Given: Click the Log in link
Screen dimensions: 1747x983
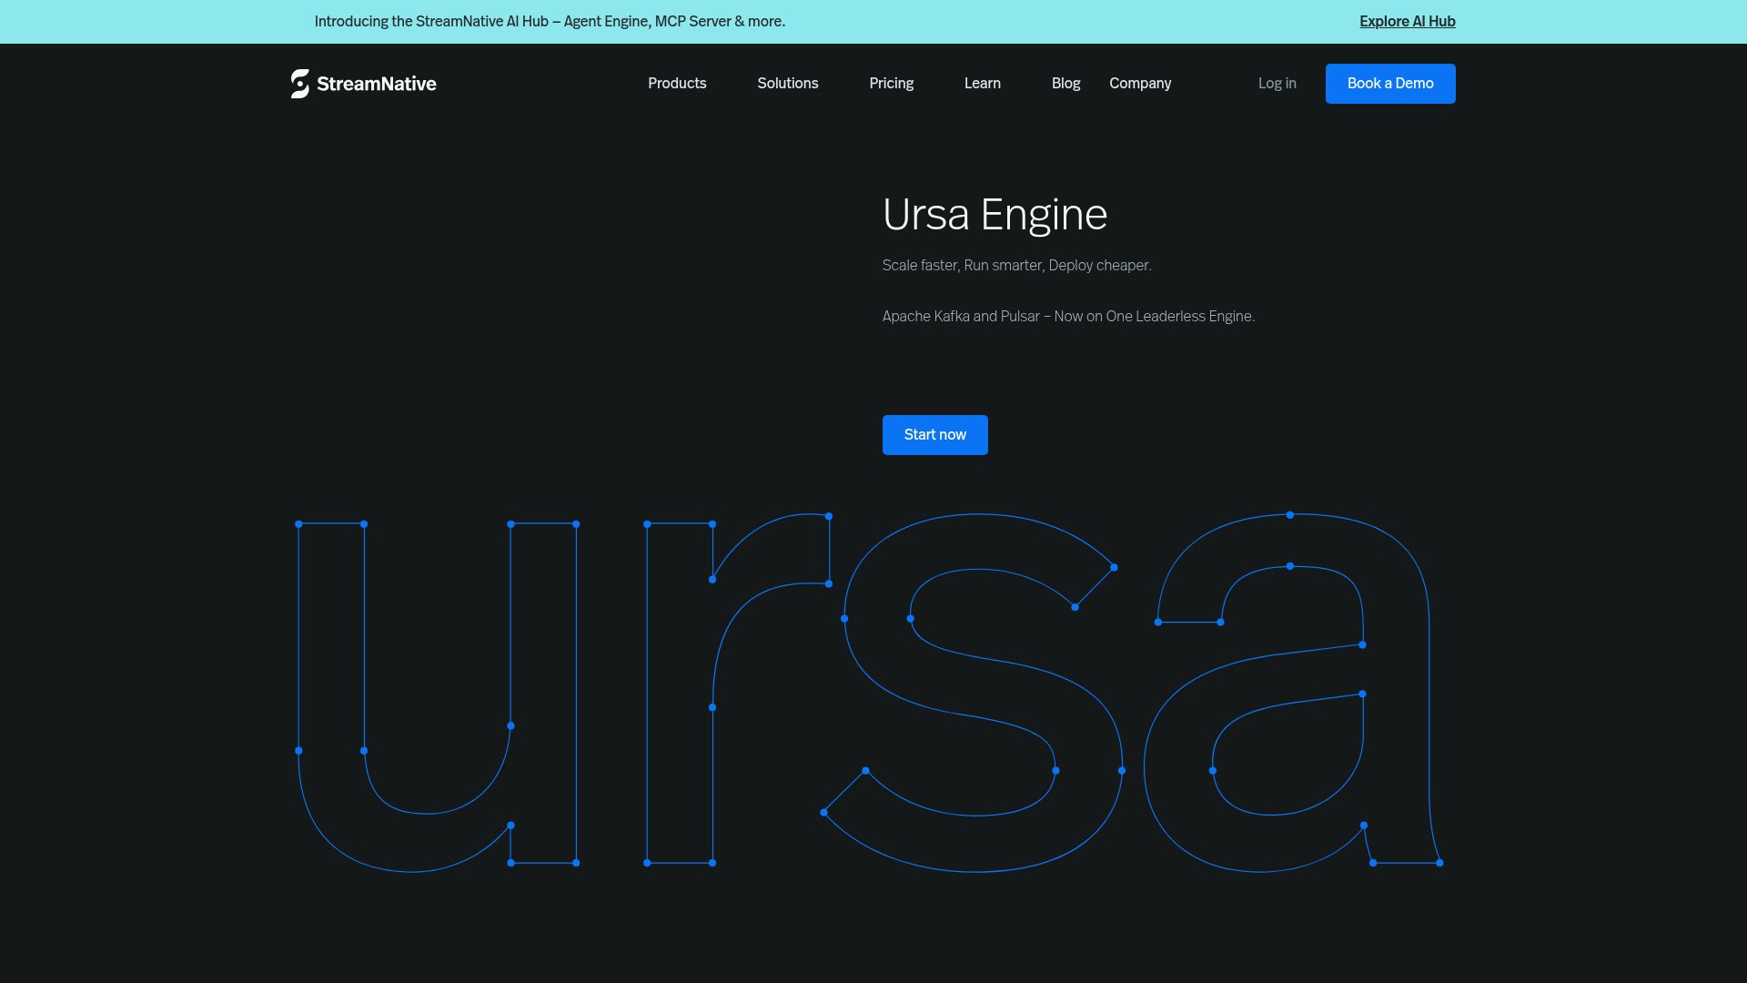Looking at the screenshot, I should tap(1277, 84).
